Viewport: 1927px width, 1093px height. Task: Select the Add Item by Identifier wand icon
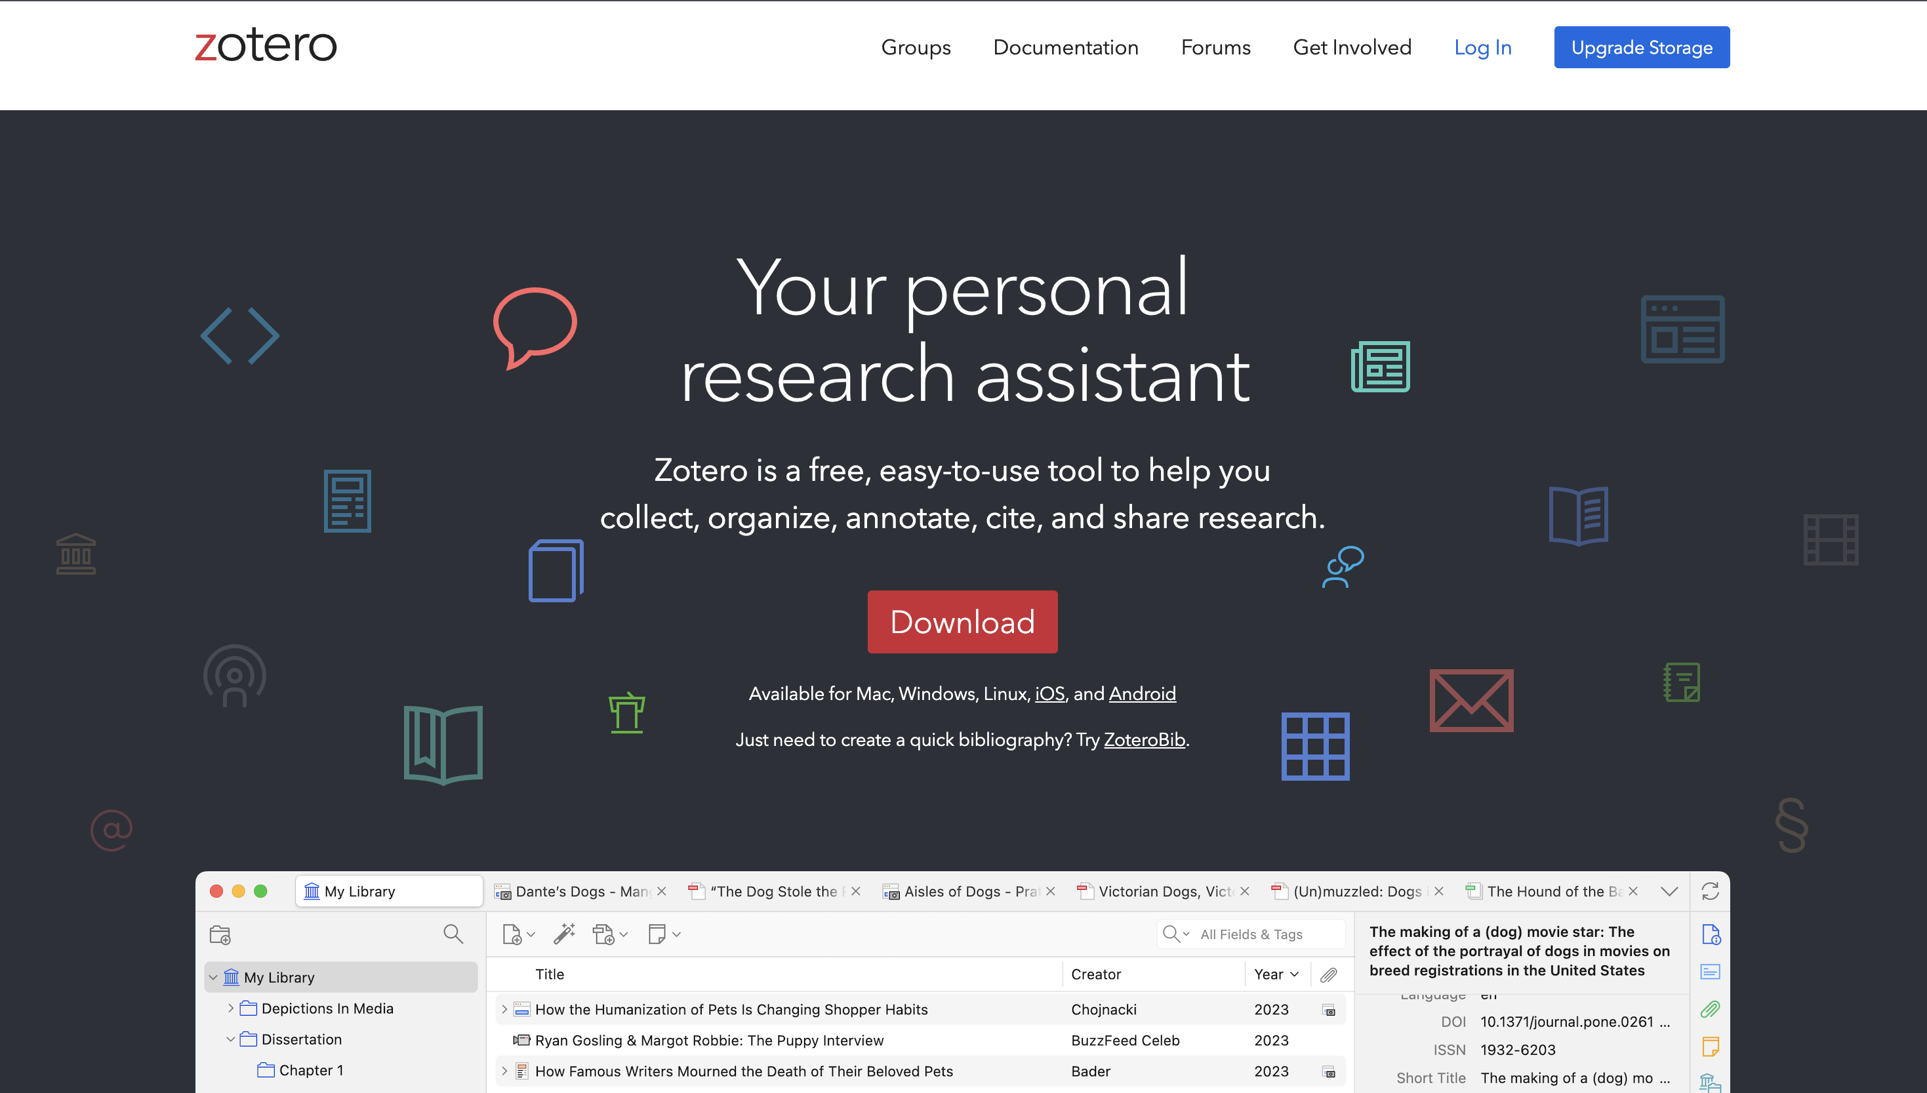coord(565,934)
